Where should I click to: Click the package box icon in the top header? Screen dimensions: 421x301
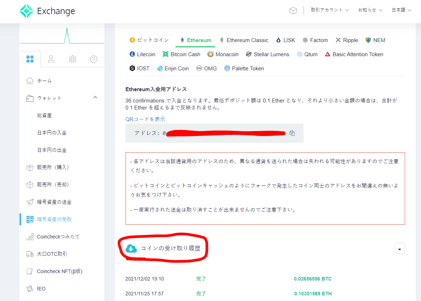pos(293,10)
